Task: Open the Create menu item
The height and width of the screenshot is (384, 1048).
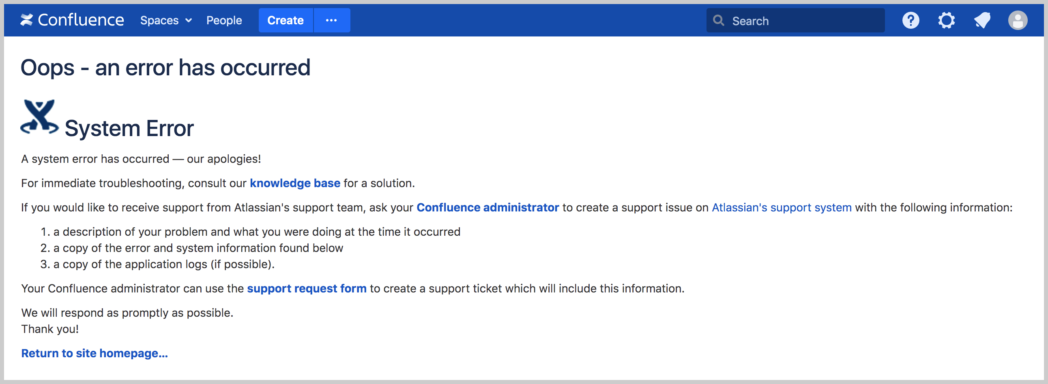Action: [x=285, y=20]
